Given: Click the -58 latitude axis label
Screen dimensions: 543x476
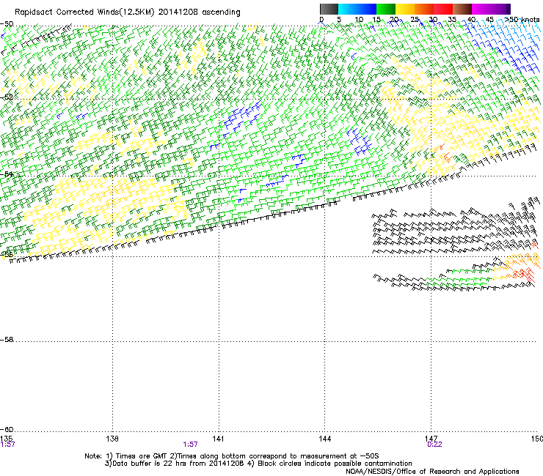Looking at the screenshot, I should click(7, 340).
